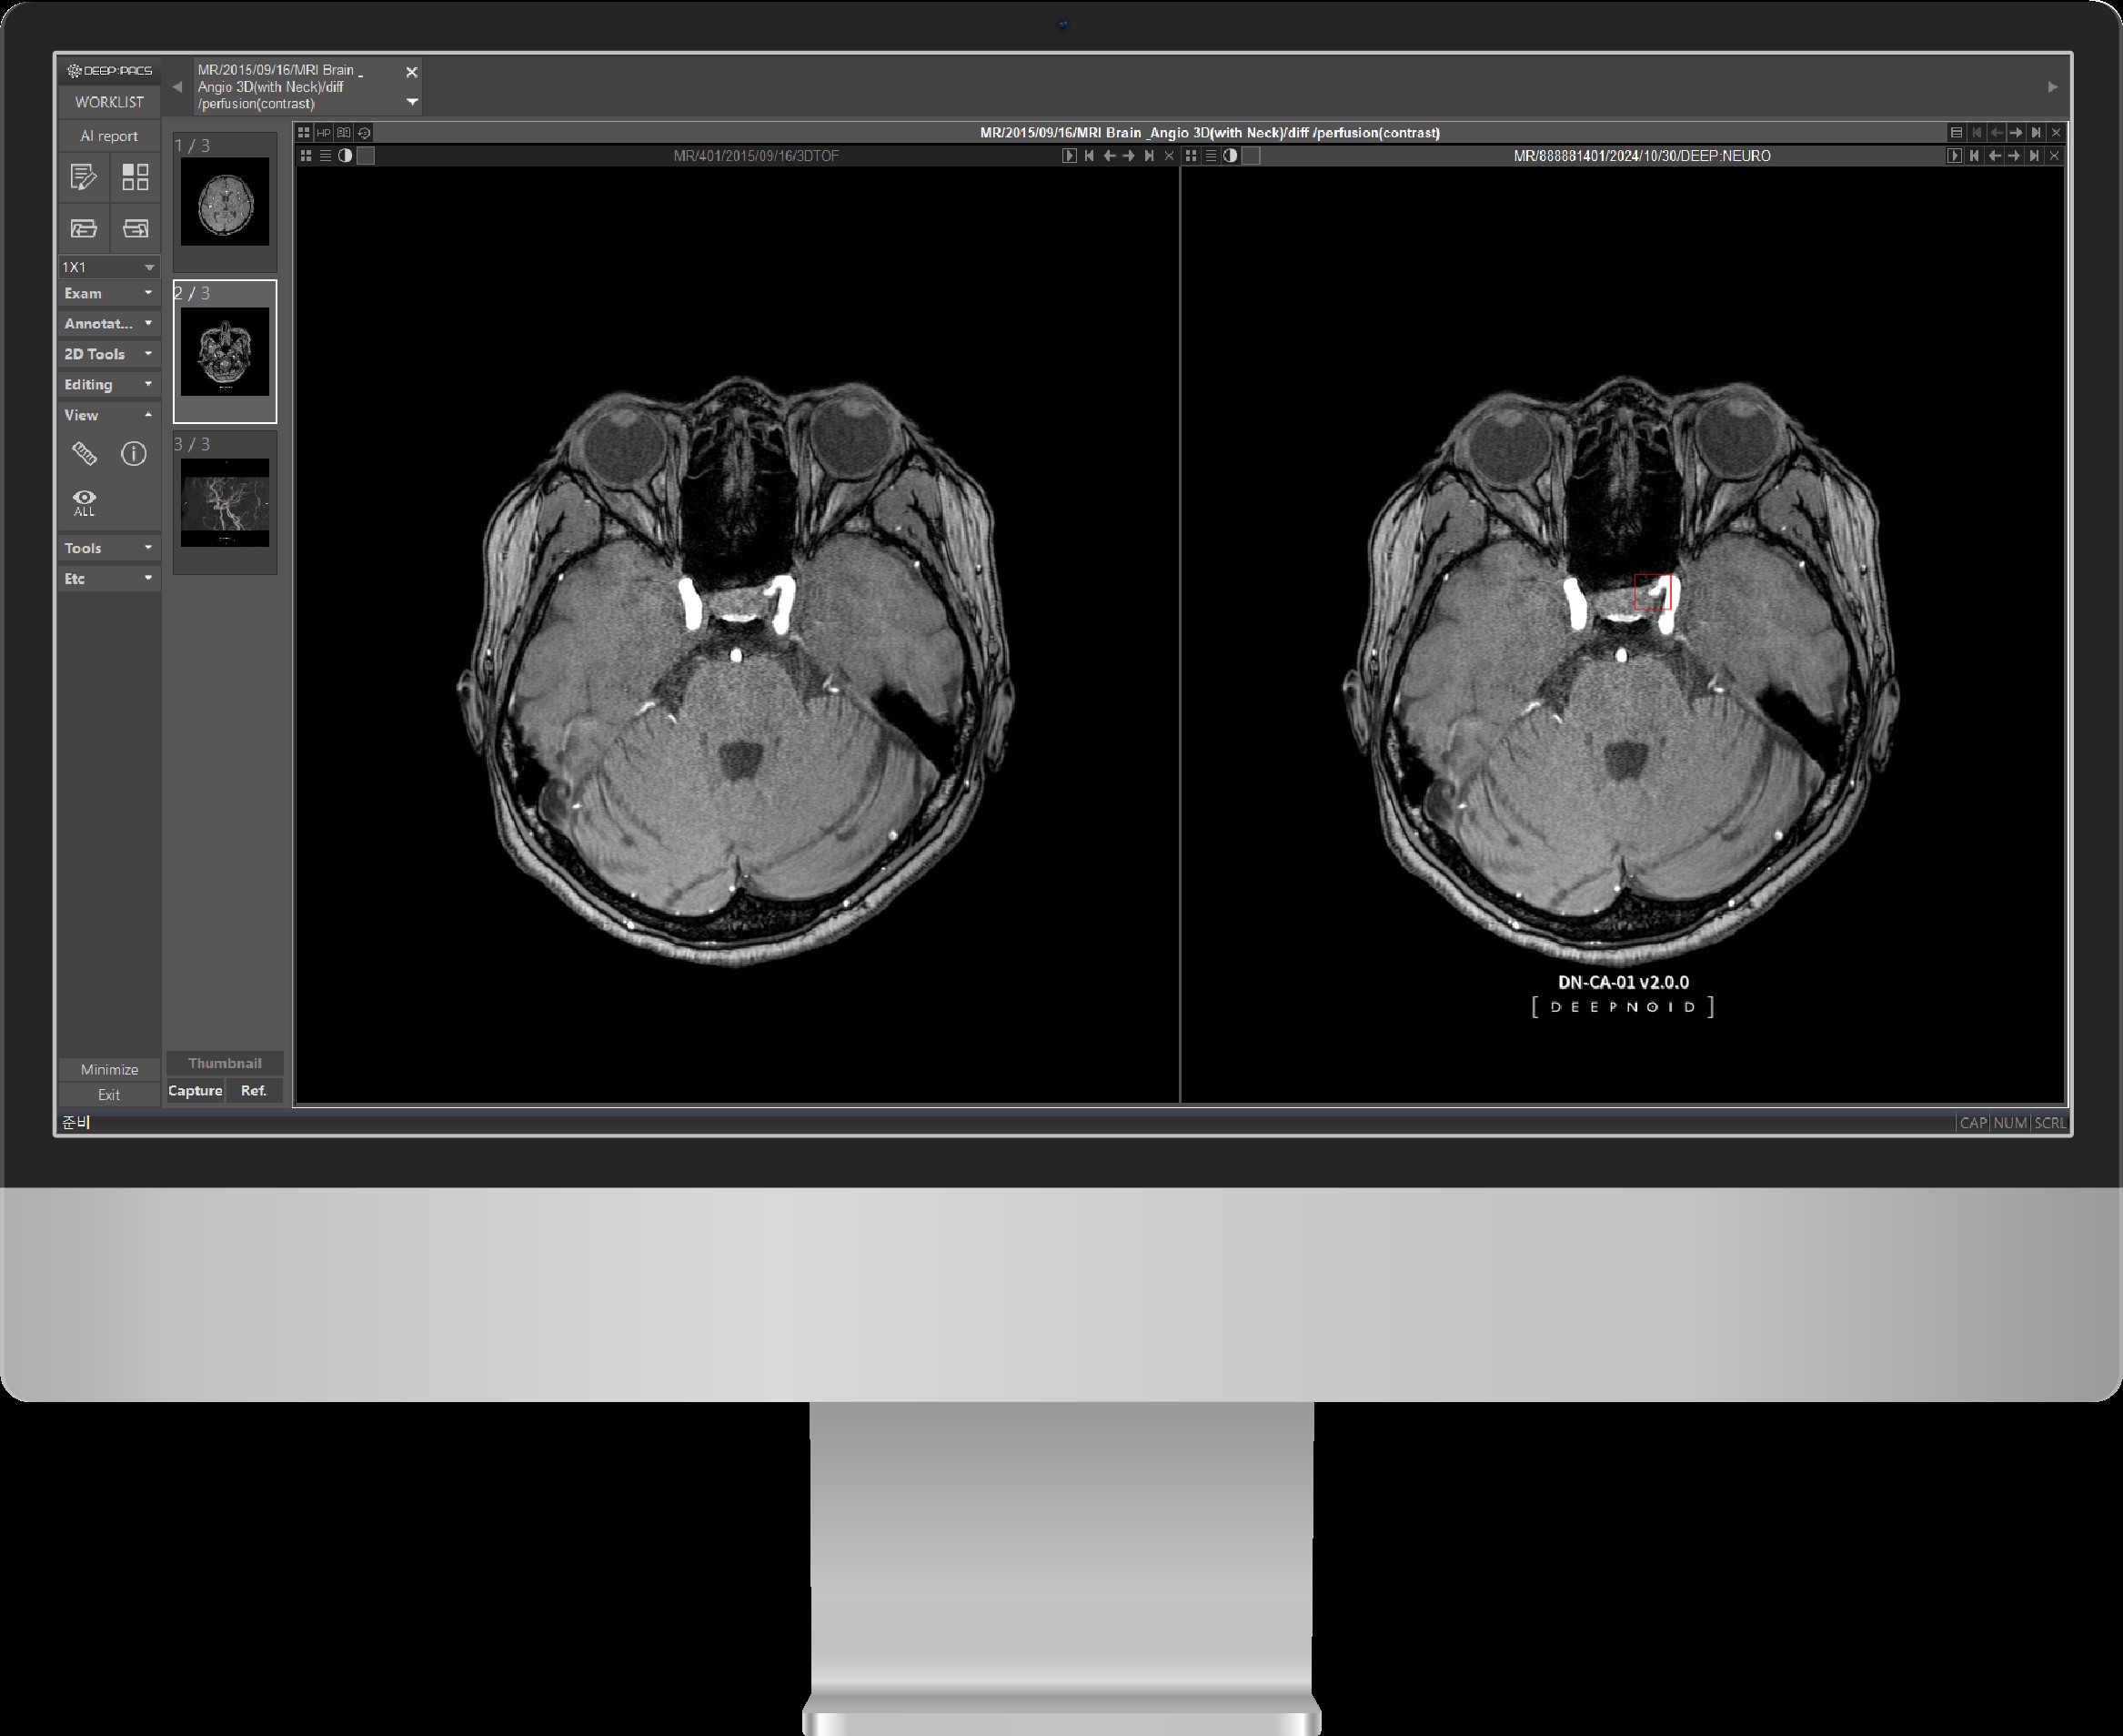Click grid icon in 3DTOF viewport header
Image resolution: width=2123 pixels, height=1736 pixels.
click(x=306, y=156)
